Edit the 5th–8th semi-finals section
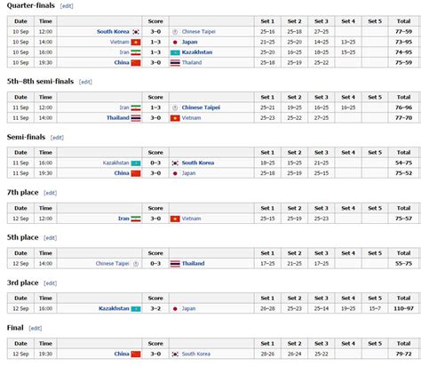This screenshot has width=421, height=366. (85, 82)
